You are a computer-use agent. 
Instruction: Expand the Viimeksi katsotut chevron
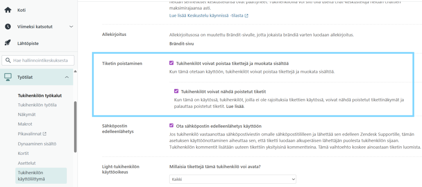[71, 27]
